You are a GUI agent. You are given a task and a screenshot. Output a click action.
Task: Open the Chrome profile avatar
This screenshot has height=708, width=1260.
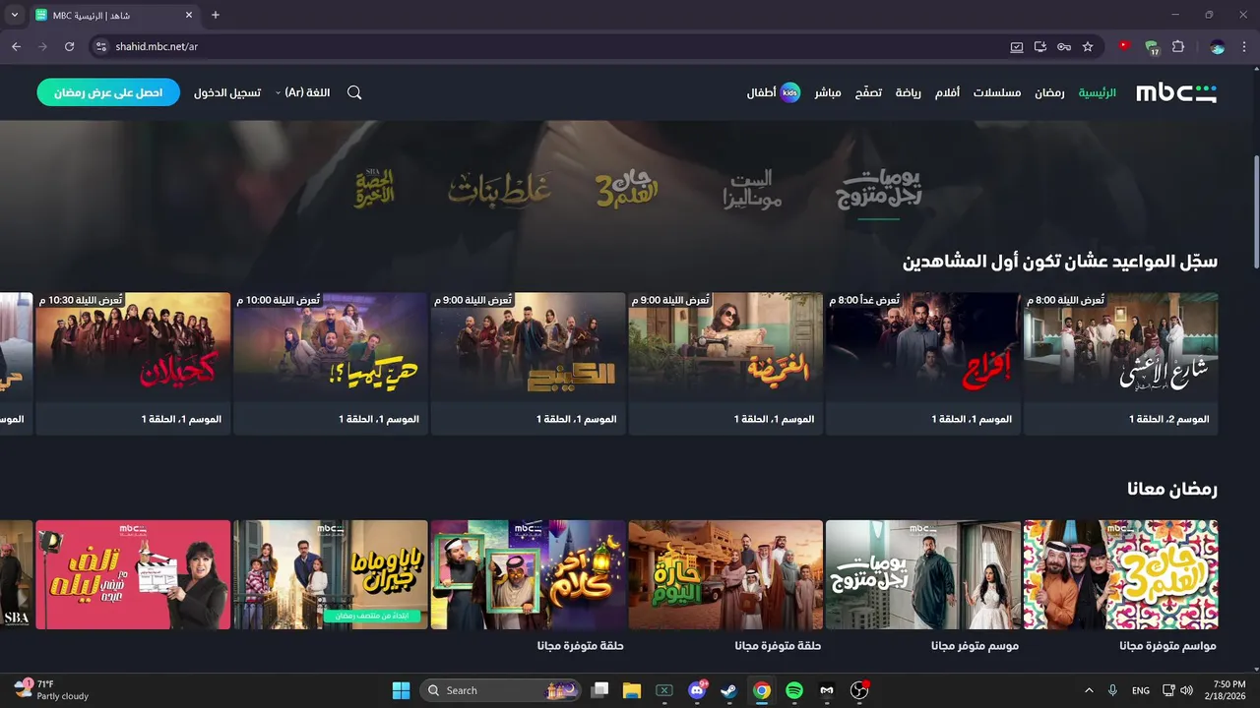pos(1217,46)
